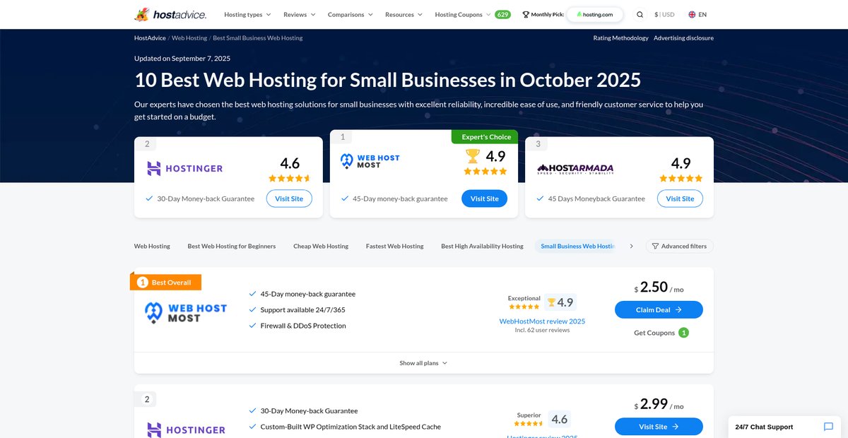Expand the Resources menu

coord(404,14)
